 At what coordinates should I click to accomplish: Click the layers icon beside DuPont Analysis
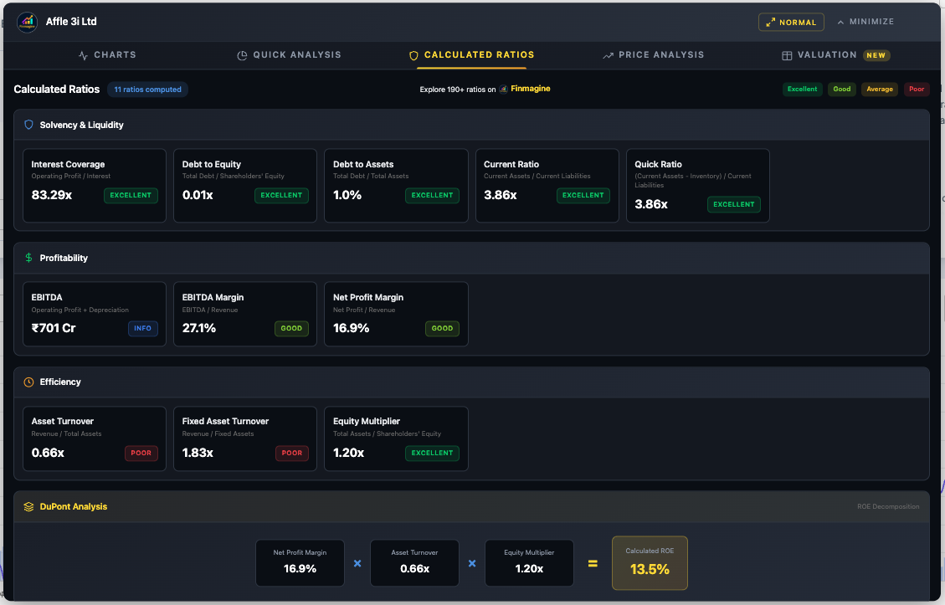28,506
